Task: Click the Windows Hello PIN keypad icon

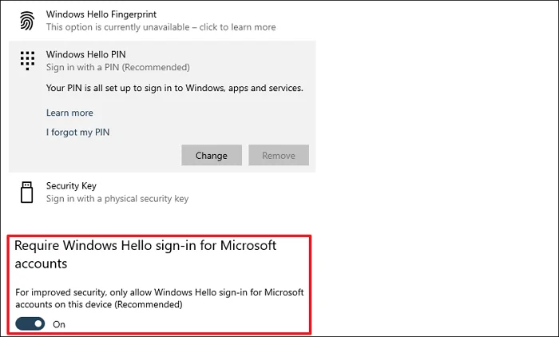Action: [x=27, y=60]
